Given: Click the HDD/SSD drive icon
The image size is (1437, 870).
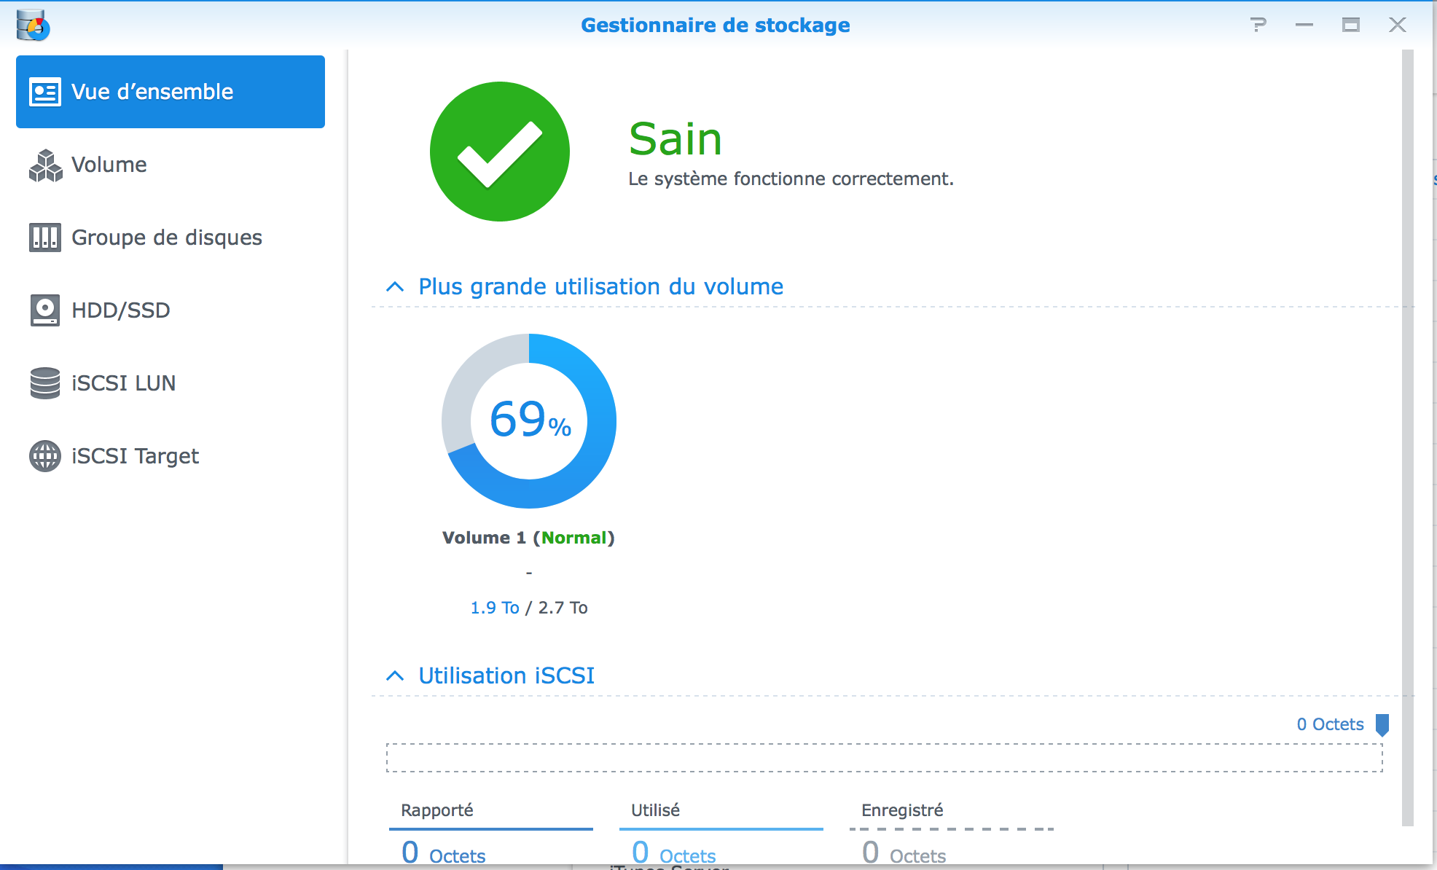Looking at the screenshot, I should tap(45, 310).
